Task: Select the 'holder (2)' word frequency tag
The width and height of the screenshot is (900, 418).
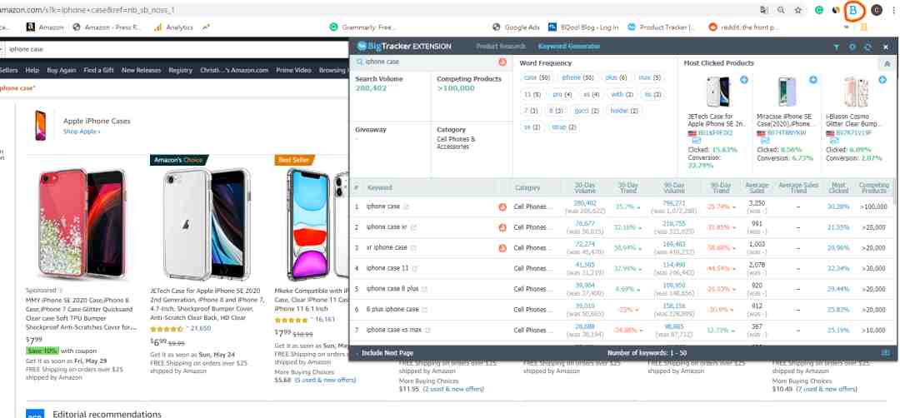Action: click(623, 111)
